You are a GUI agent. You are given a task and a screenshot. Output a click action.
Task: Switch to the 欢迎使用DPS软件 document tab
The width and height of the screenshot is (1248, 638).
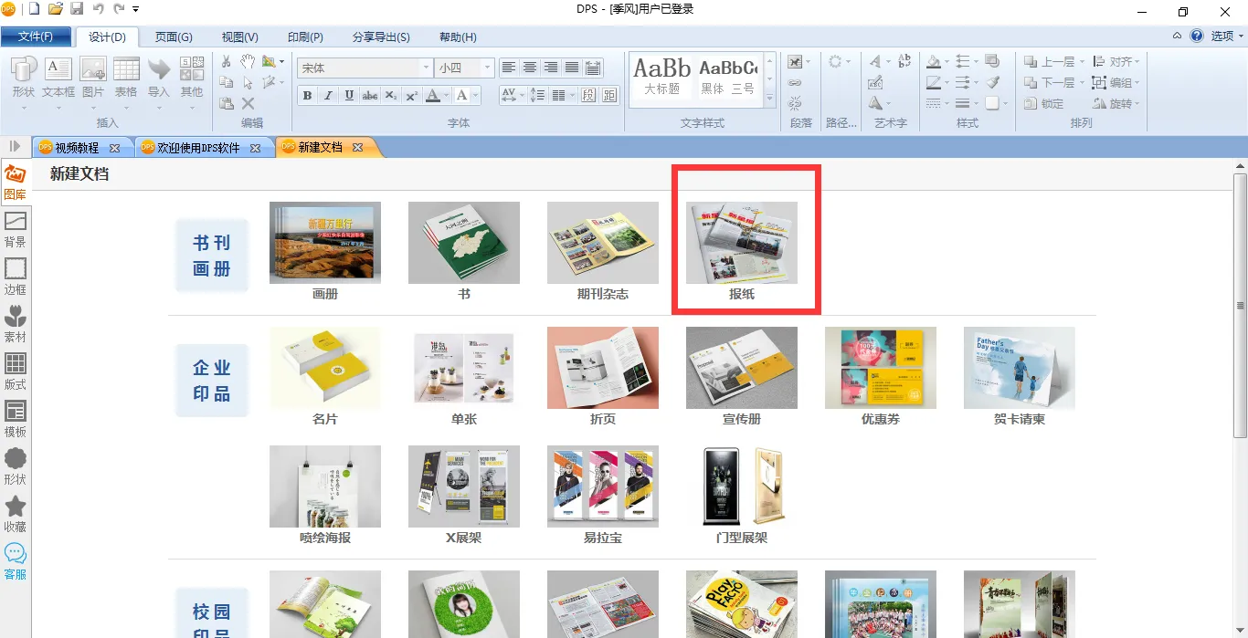(199, 148)
